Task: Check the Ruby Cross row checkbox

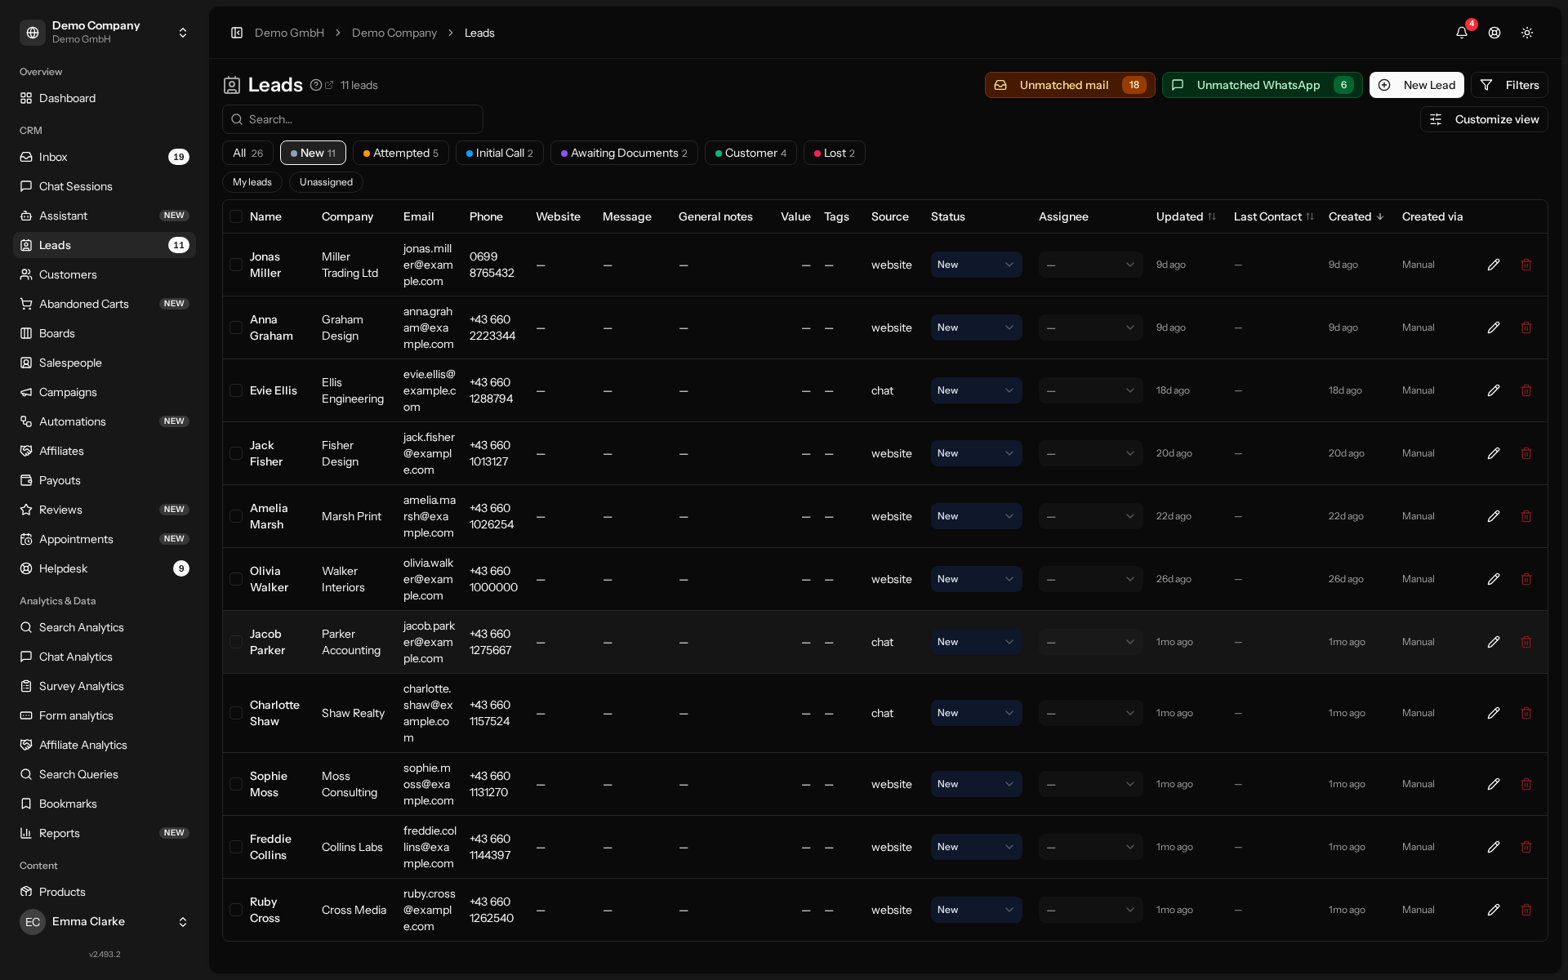Action: tap(236, 910)
